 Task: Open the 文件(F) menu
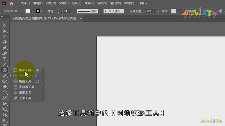25,3
